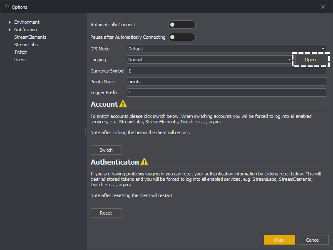Select StreamLabs in the options tree
The image size is (333, 250).
[26, 45]
